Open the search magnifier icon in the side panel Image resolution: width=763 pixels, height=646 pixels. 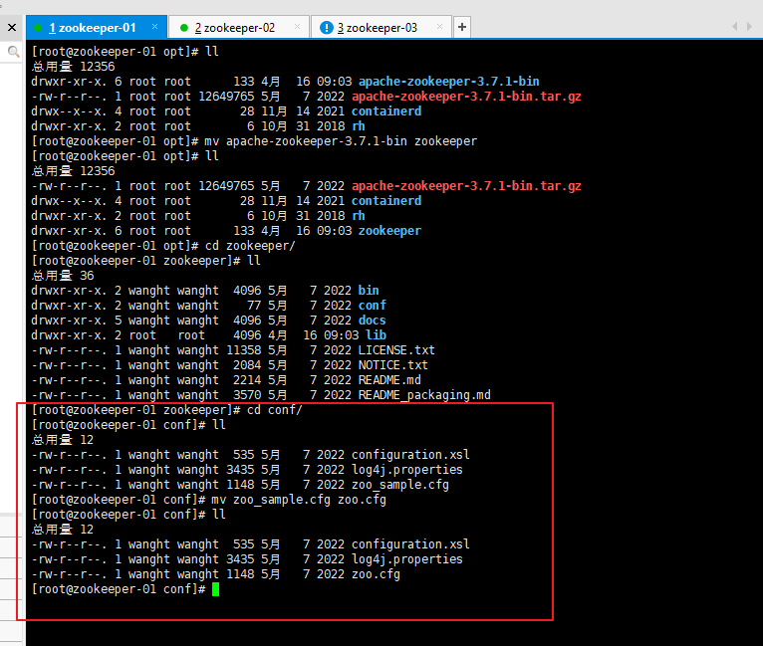tap(14, 52)
